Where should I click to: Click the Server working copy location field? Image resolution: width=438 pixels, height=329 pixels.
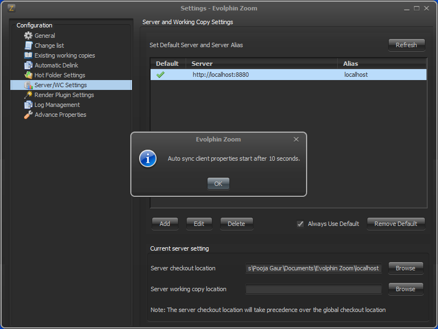[313, 289]
